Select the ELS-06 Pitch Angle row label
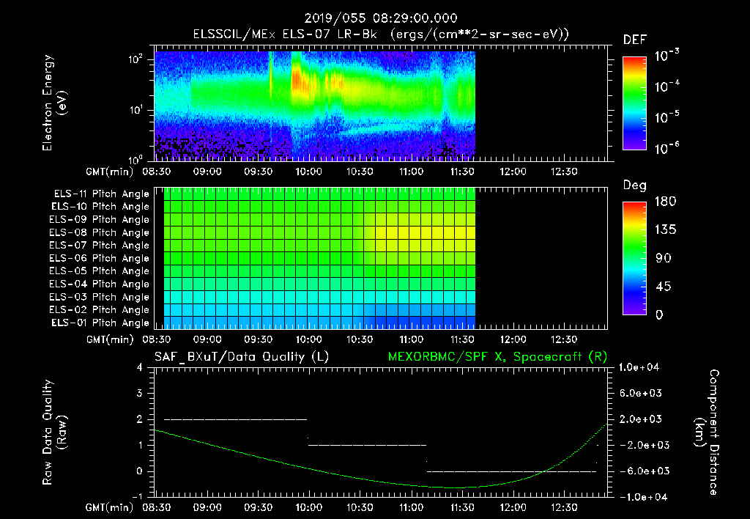Image resolution: width=750 pixels, height=519 pixels. 100,258
